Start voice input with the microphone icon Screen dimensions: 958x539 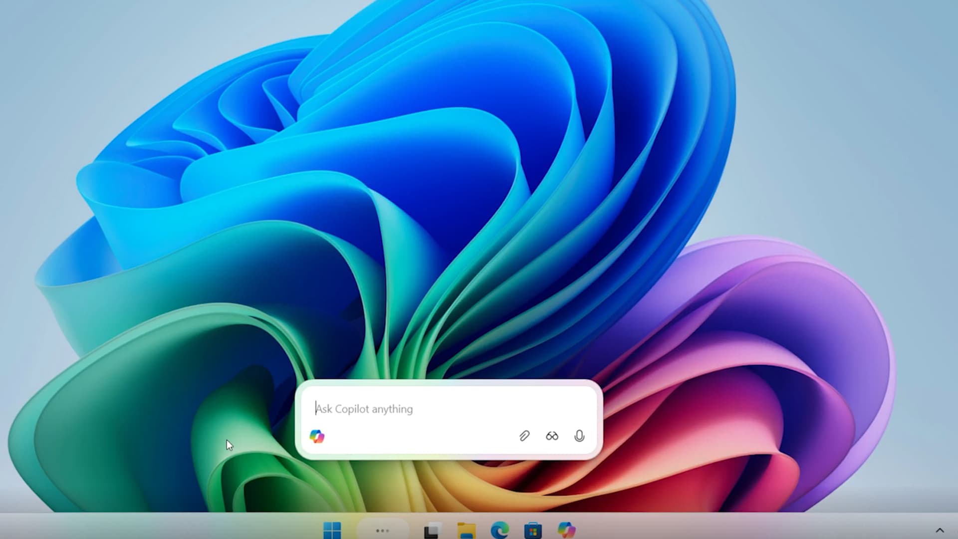click(579, 436)
